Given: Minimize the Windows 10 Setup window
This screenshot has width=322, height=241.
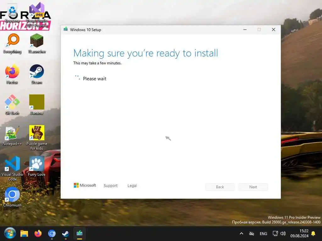Looking at the screenshot, I should coord(245,29).
